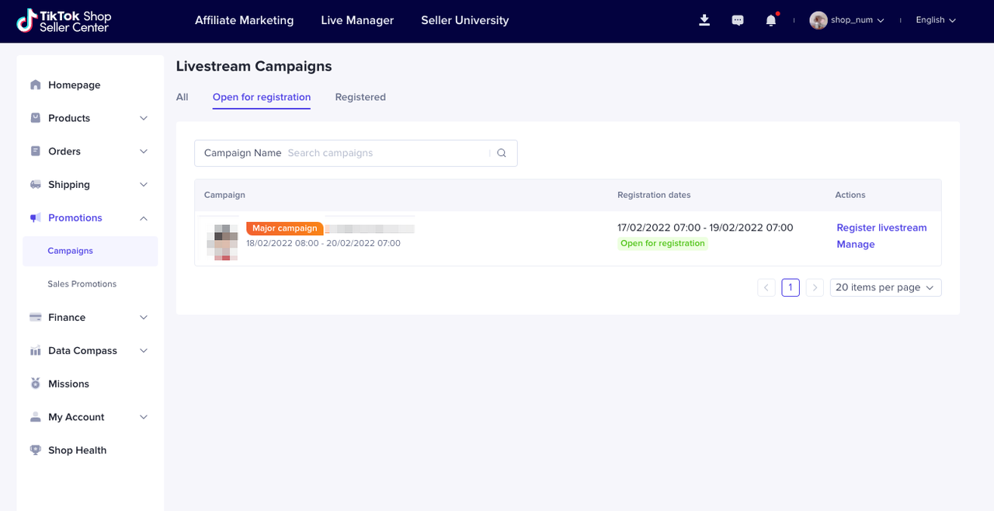This screenshot has width=994, height=511.
Task: Click the Manage action link
Action: tap(856, 245)
